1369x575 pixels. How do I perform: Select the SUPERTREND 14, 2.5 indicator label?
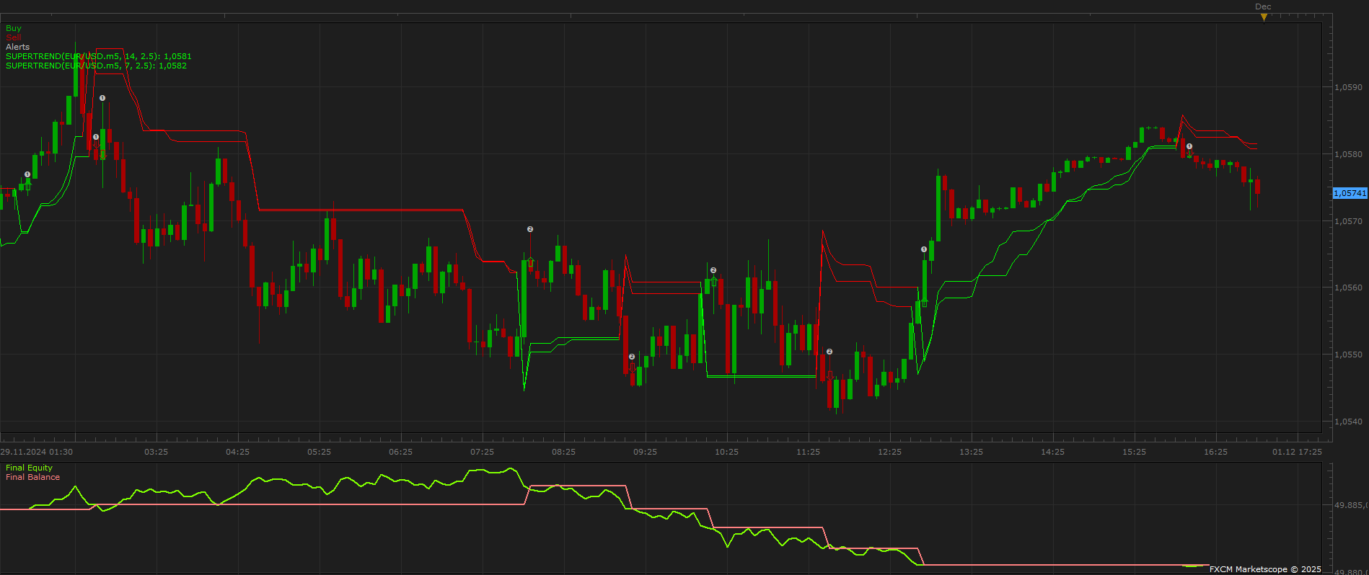(x=99, y=56)
